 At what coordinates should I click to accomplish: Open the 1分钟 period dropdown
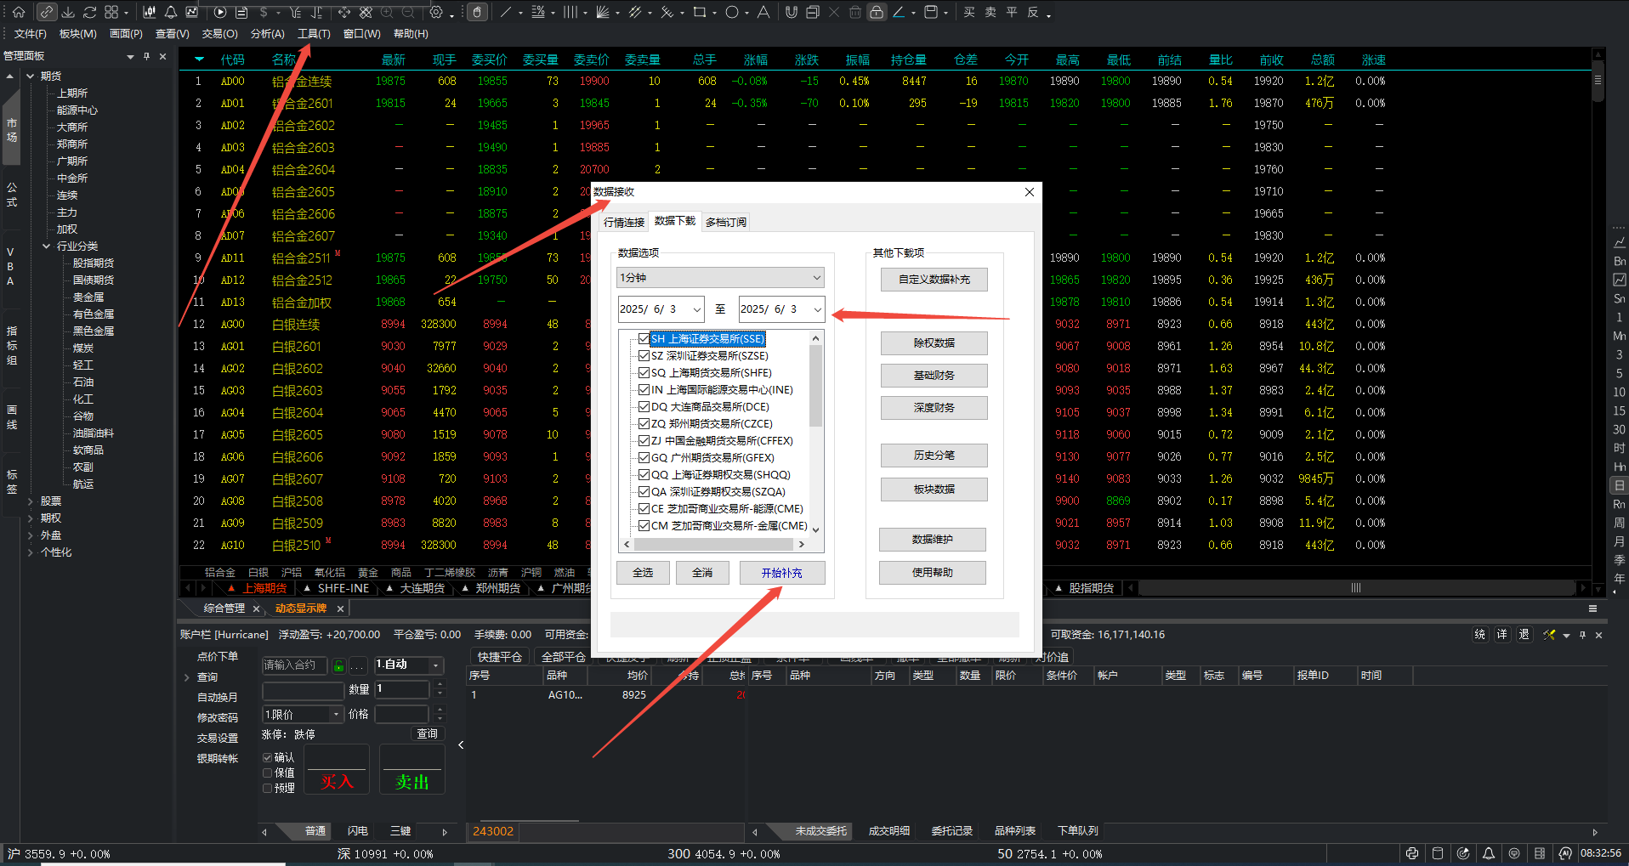point(720,278)
